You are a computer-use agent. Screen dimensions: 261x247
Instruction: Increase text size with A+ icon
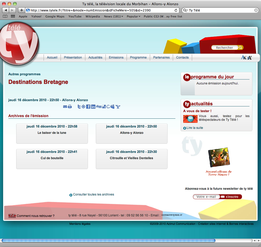pos(249,58)
